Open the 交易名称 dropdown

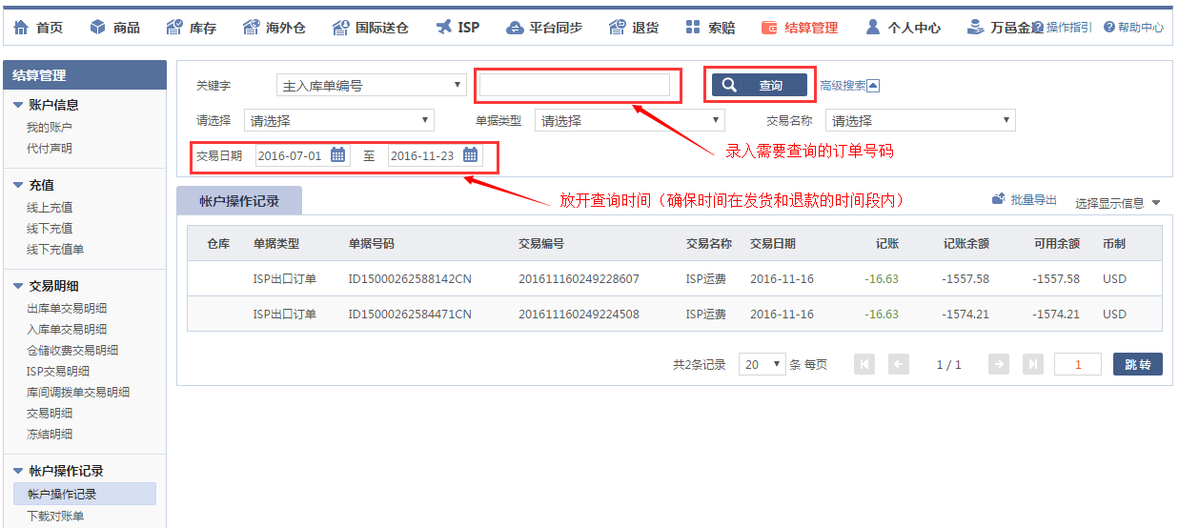[920, 121]
